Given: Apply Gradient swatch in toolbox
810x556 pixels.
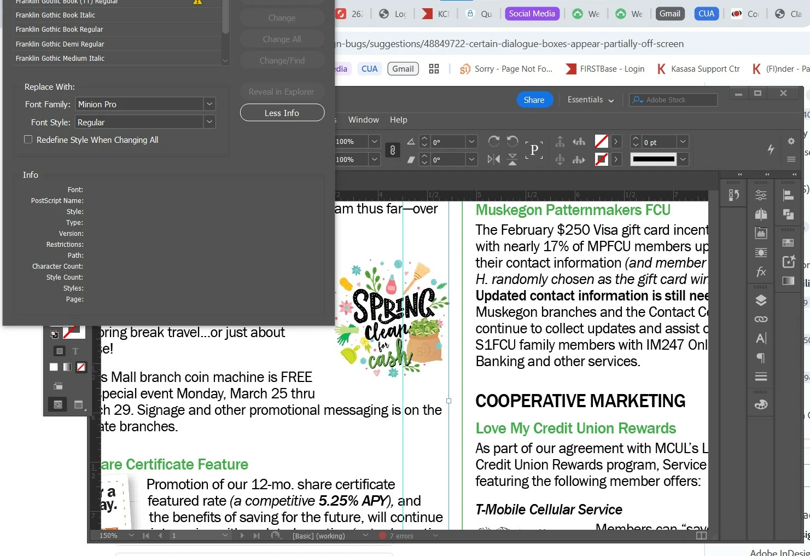Looking at the screenshot, I should 67,367.
